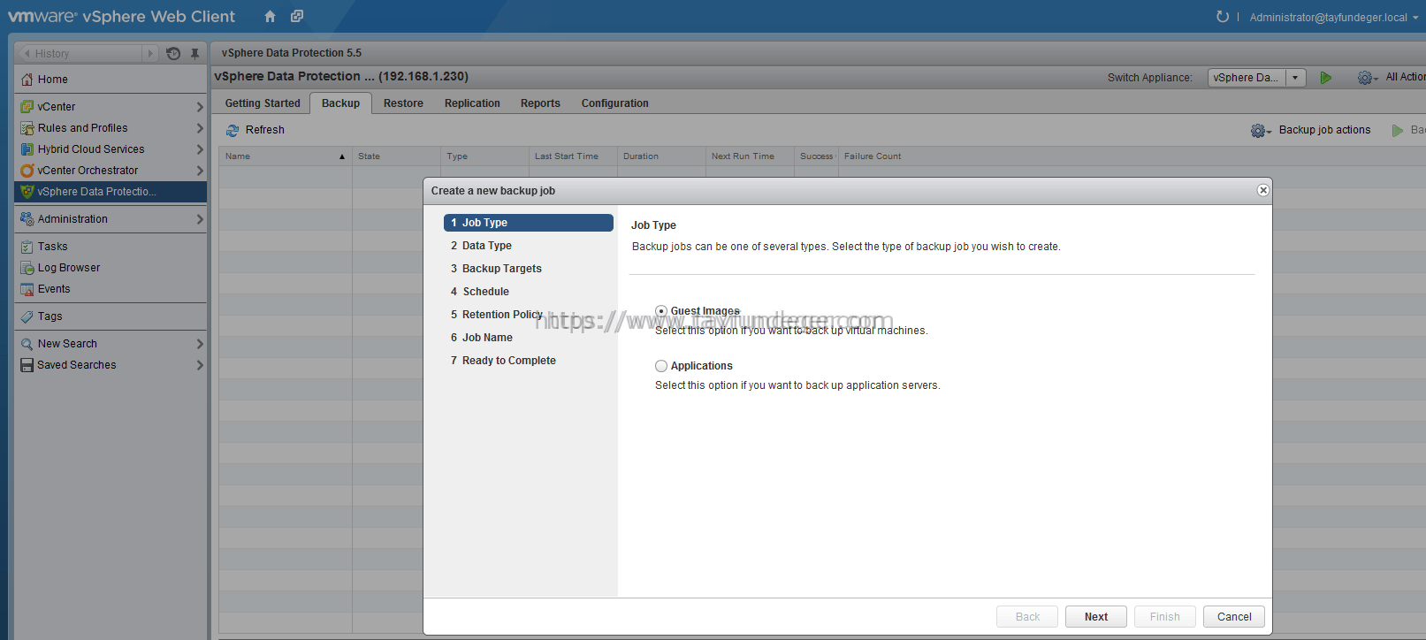Viewport: 1426px width, 640px height.
Task: Click the Last Start Time column header
Action: 573,156
